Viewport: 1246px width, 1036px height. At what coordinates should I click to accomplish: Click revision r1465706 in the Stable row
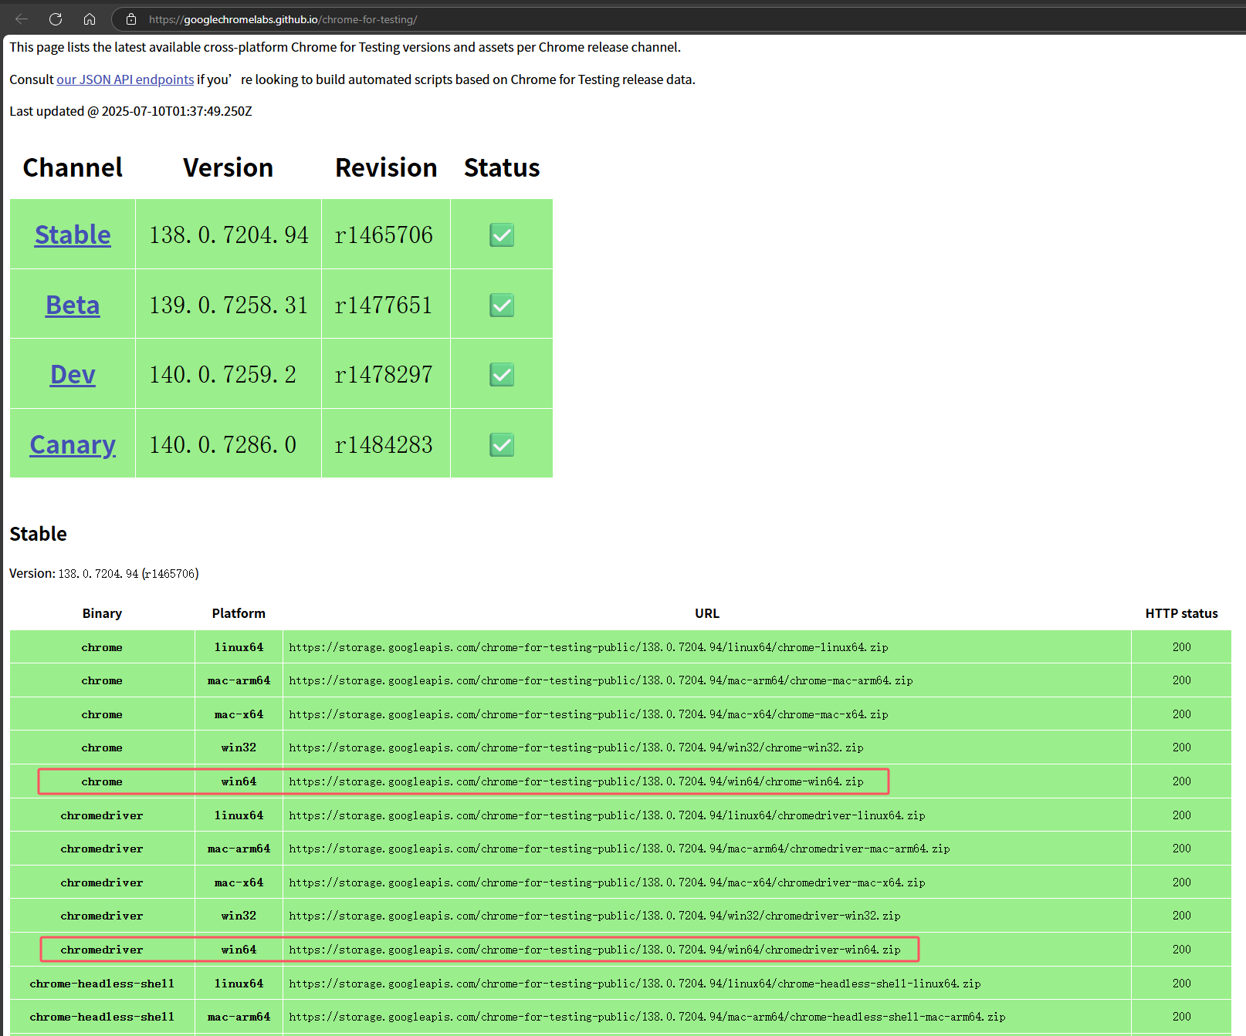point(384,235)
